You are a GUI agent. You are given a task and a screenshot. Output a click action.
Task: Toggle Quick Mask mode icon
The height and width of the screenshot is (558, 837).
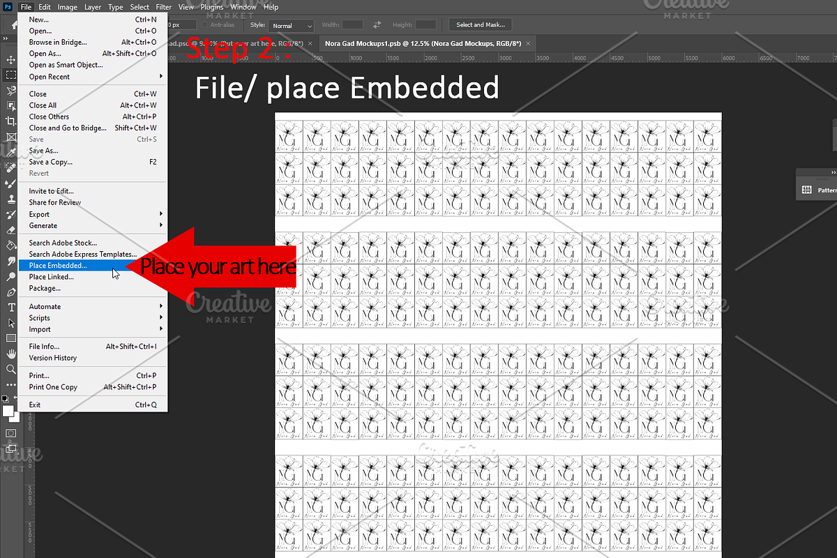pos(10,433)
